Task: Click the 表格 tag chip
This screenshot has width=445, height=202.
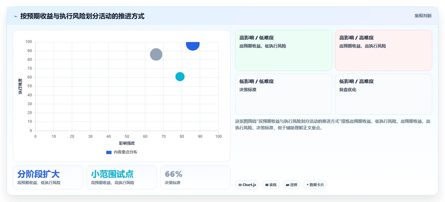Action: click(271, 185)
